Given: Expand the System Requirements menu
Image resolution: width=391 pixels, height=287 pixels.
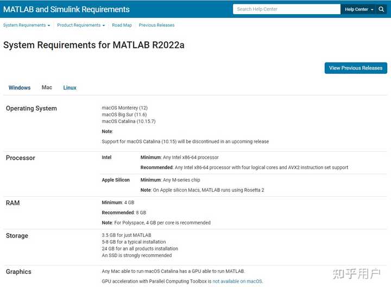Looking at the screenshot, I should 27,25.
